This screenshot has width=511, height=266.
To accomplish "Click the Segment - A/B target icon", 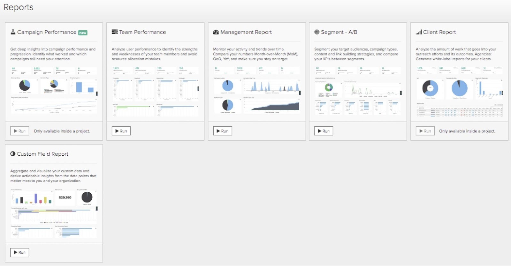I will [317, 32].
